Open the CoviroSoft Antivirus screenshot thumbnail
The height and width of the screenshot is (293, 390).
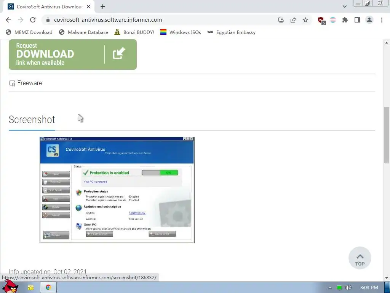pos(117,190)
